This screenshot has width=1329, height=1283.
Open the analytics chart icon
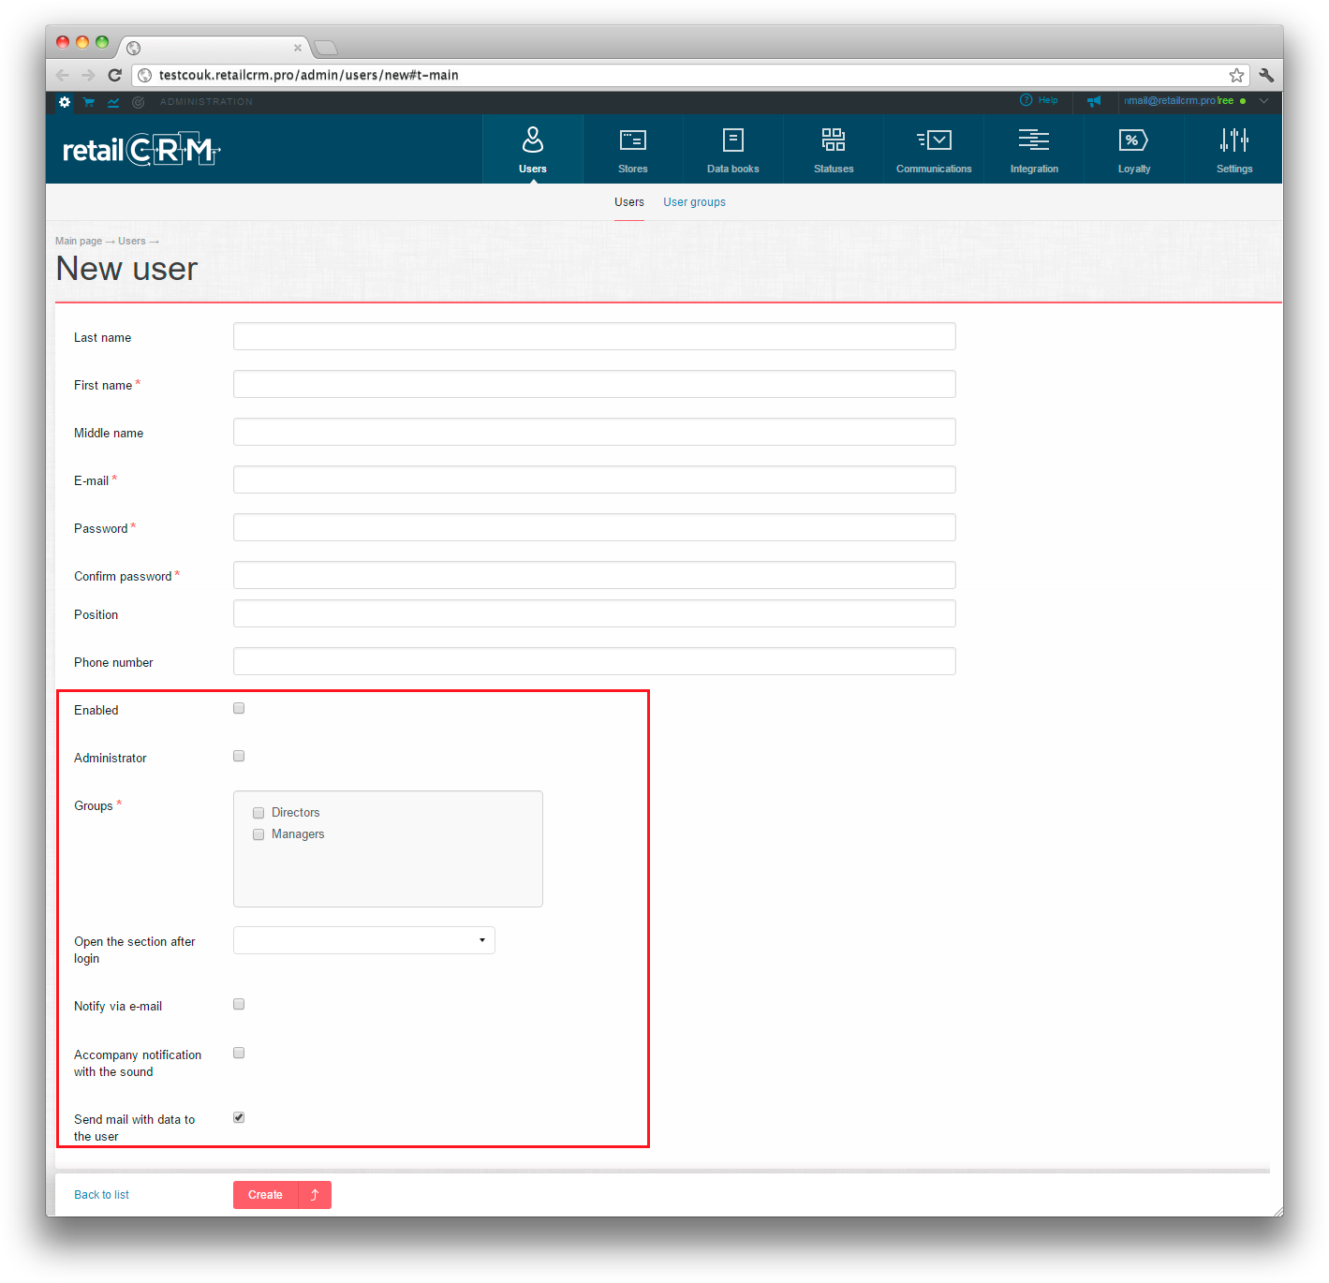pyautogui.click(x=113, y=102)
